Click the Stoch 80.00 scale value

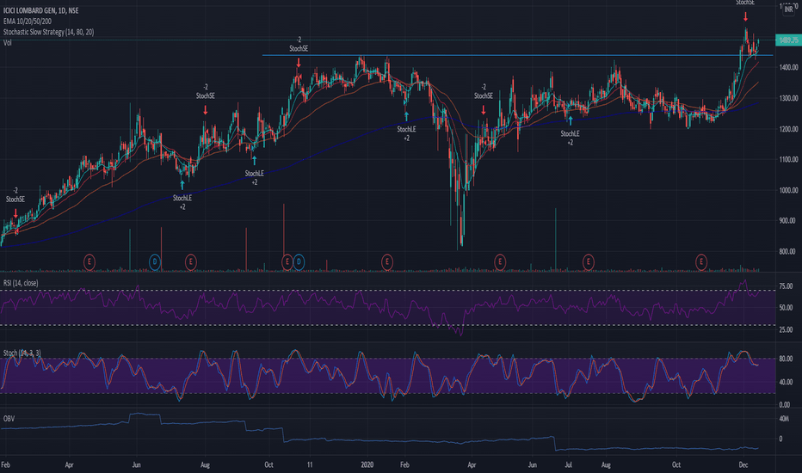pos(786,359)
